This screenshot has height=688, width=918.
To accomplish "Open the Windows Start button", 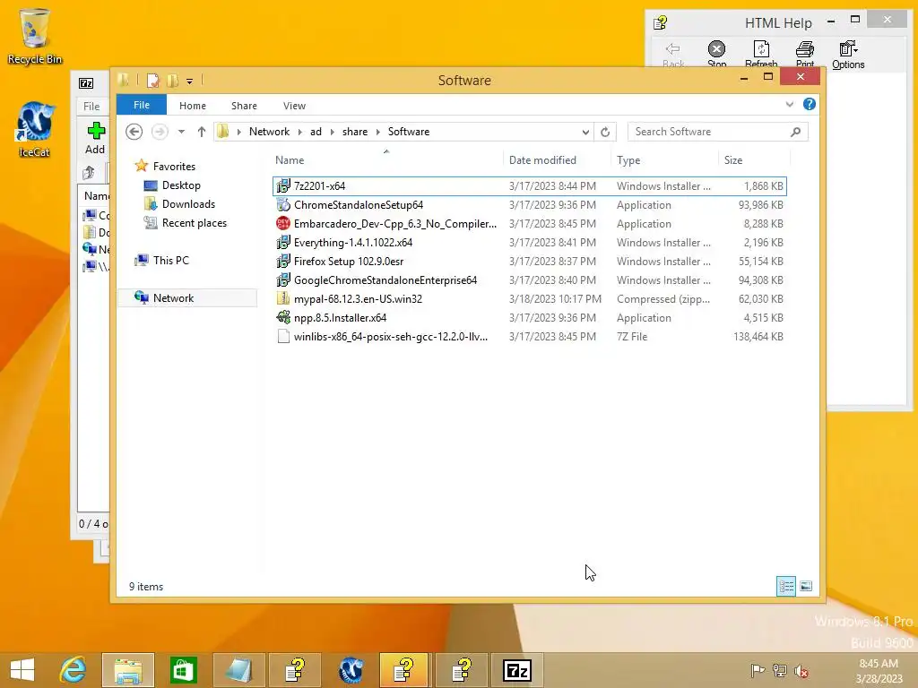I will click(22, 670).
